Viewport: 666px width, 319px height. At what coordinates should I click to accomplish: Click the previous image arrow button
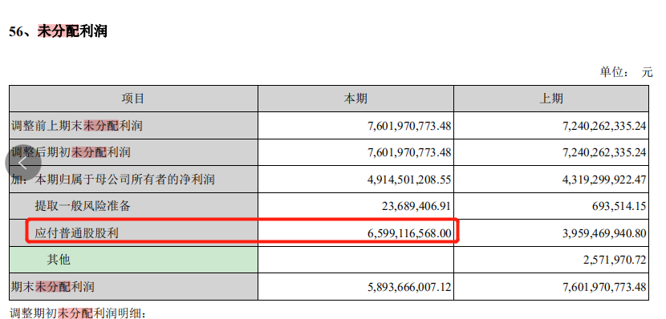click(x=23, y=163)
